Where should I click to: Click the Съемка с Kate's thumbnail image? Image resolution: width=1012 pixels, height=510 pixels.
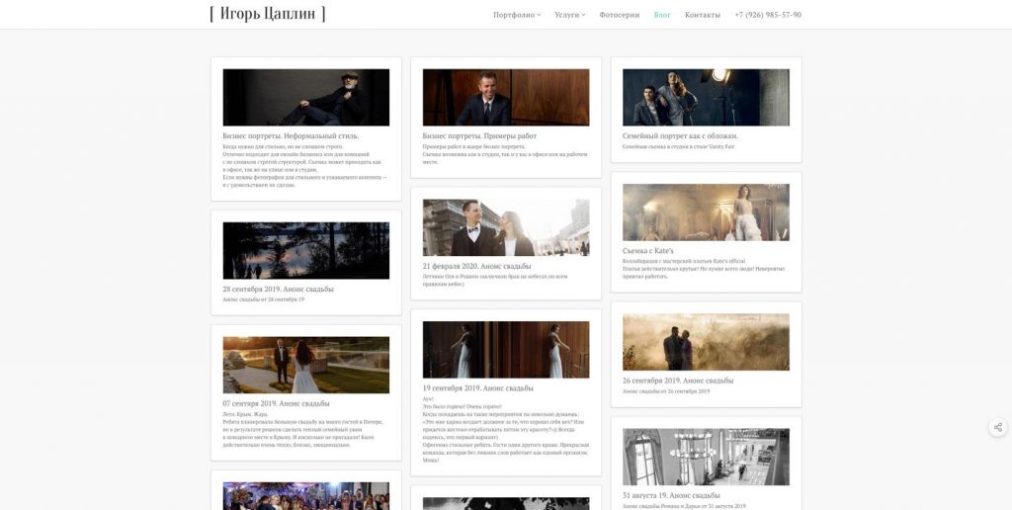tap(706, 212)
